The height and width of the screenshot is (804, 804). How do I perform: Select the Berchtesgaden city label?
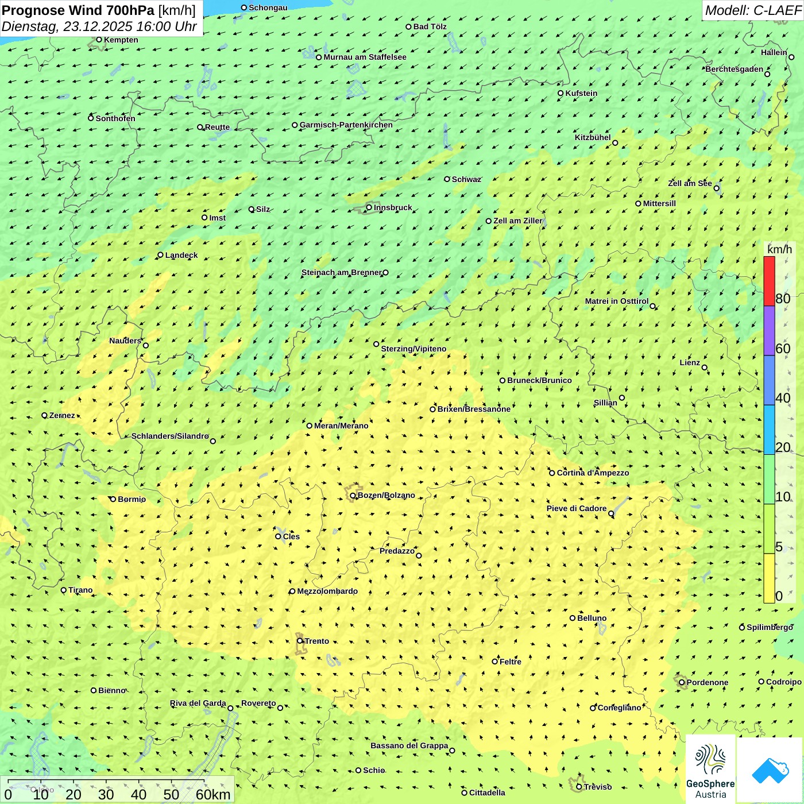735,69
